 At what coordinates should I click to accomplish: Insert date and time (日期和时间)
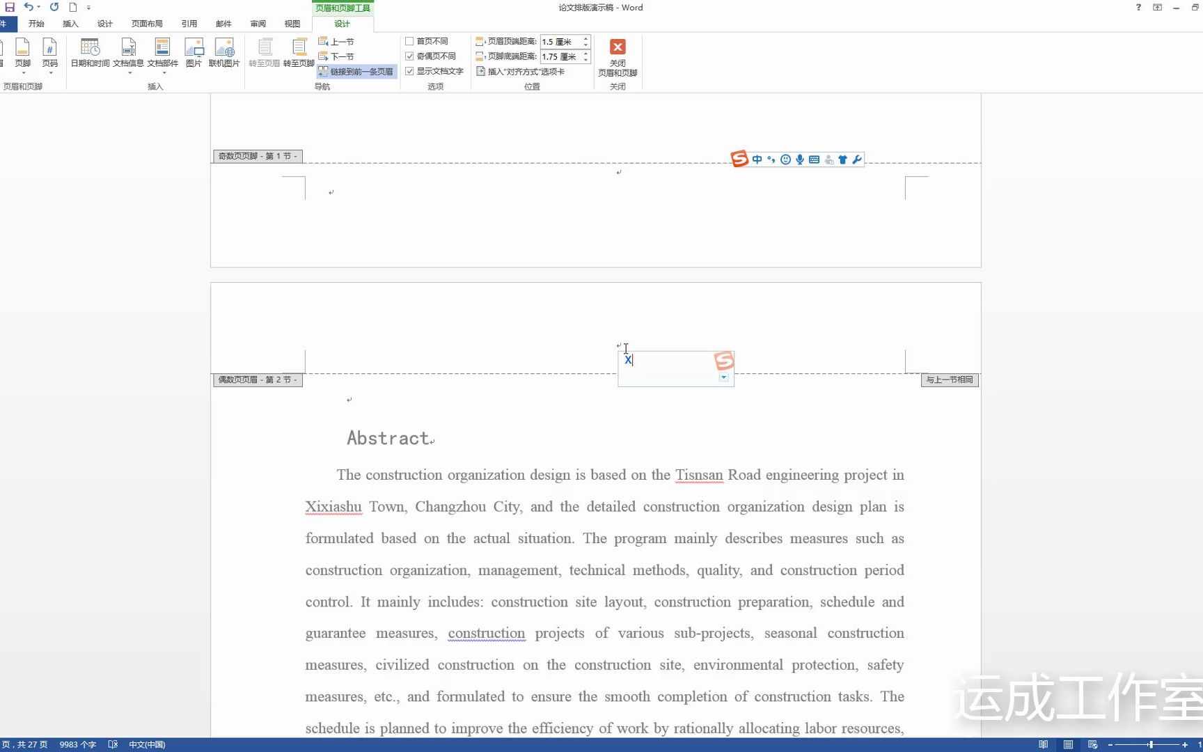[90, 54]
